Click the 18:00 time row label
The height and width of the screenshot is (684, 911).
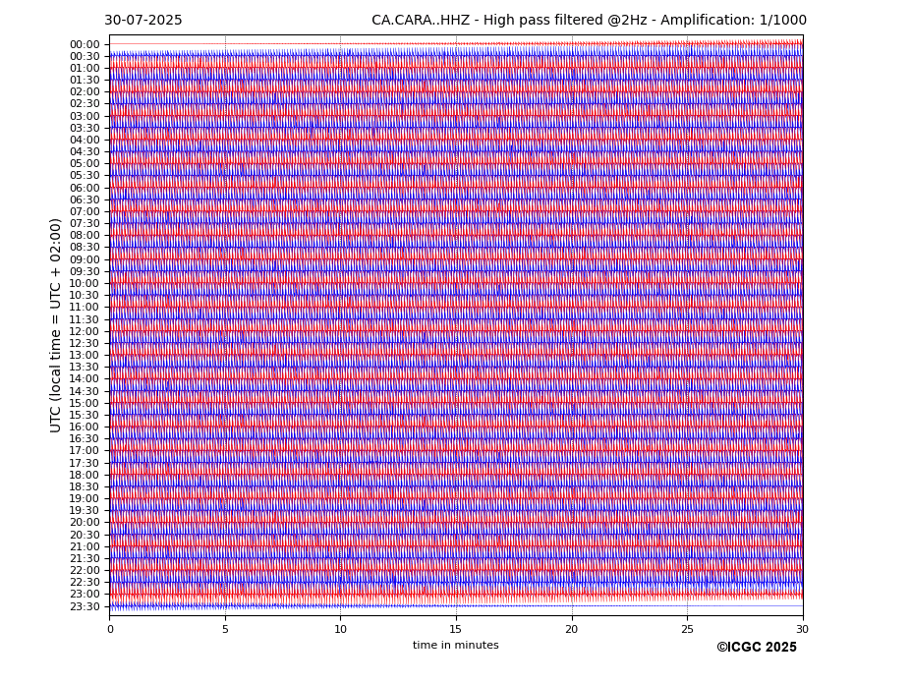point(85,476)
